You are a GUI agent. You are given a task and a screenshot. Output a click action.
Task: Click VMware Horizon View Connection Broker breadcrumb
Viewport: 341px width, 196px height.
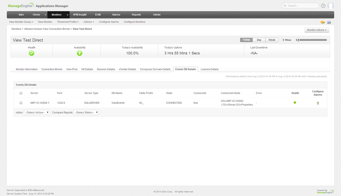click(x=47, y=29)
